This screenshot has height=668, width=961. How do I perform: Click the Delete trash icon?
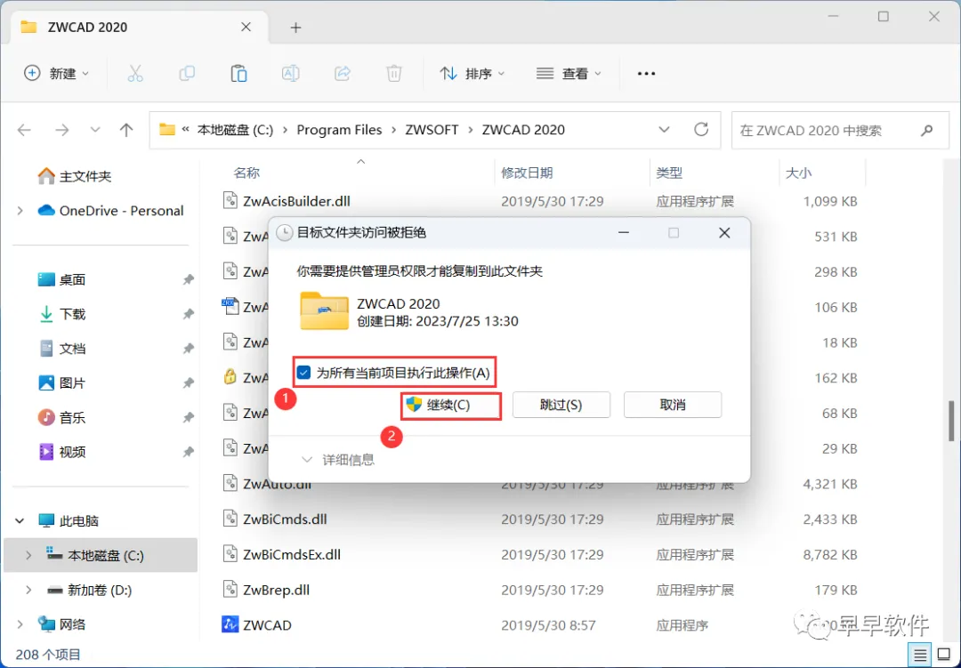(394, 74)
